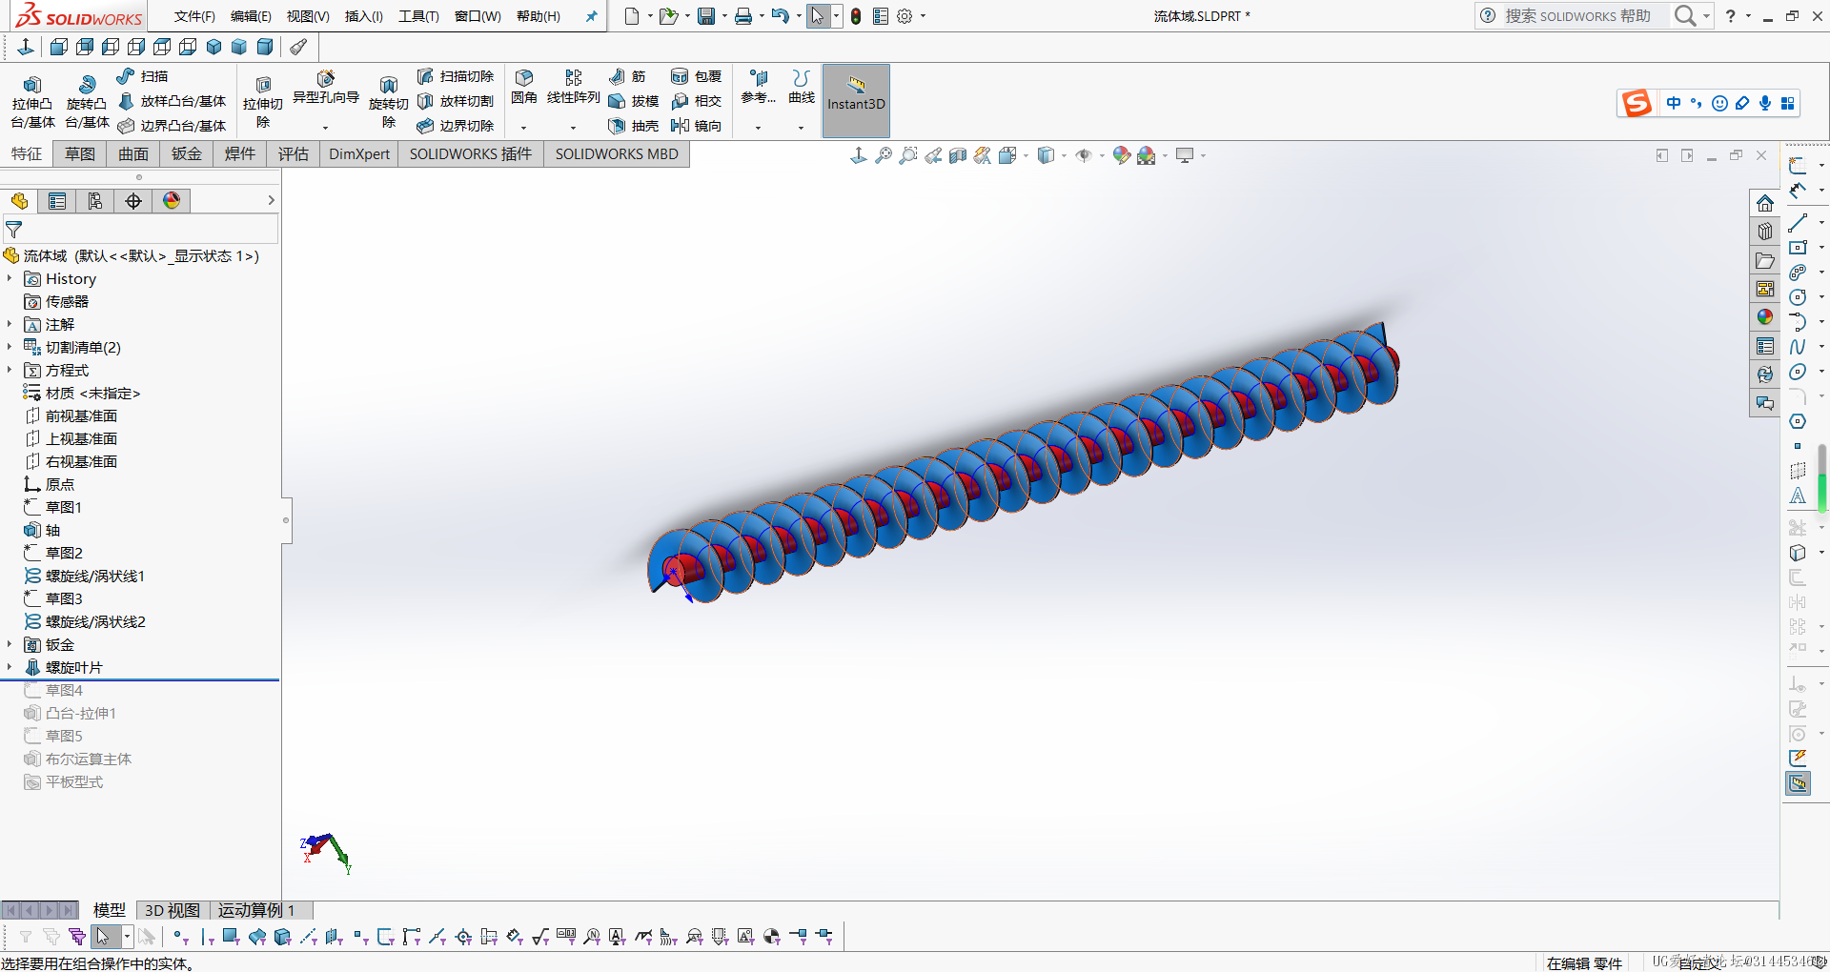This screenshot has height=972, width=1830.
Task: Switch to ConfigurationManager tab
Action: tap(95, 201)
